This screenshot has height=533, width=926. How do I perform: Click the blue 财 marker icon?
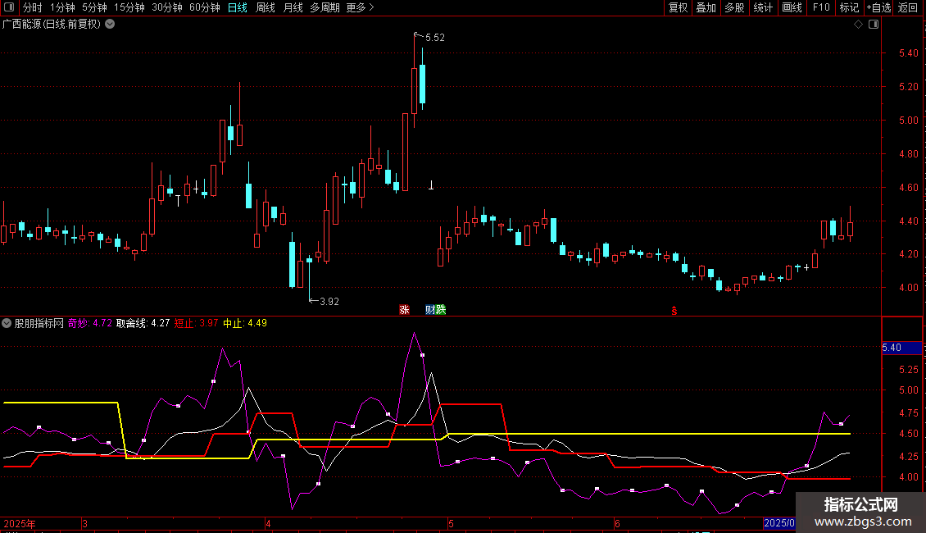point(430,310)
